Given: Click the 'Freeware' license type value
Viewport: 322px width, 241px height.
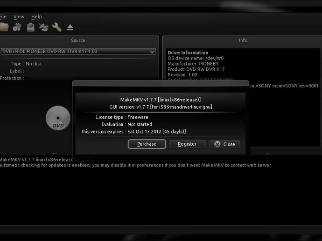Looking at the screenshot, I should (x=138, y=117).
